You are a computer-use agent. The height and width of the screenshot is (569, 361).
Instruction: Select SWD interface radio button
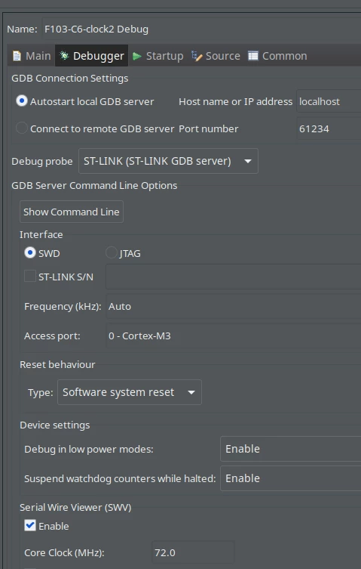pos(30,252)
